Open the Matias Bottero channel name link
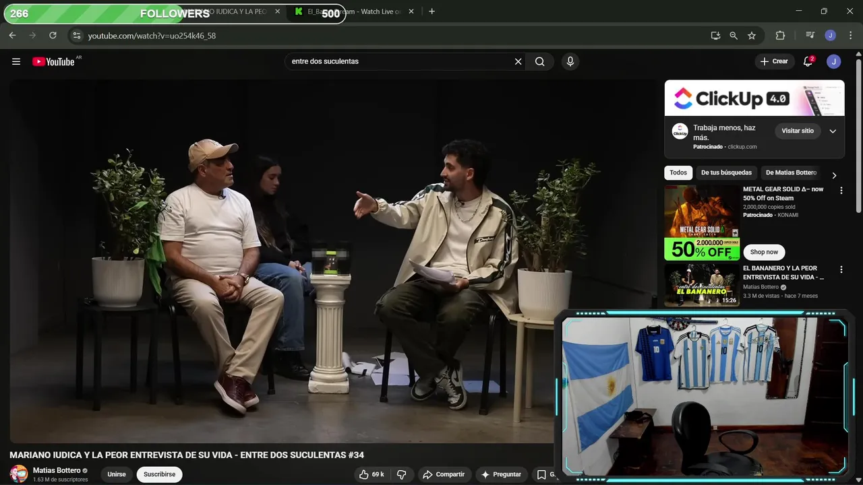Viewport: 863px width, 485px height. (x=57, y=470)
